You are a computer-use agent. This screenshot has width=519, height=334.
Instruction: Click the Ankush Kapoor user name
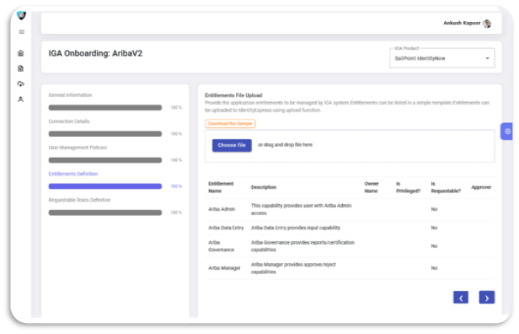462,23
